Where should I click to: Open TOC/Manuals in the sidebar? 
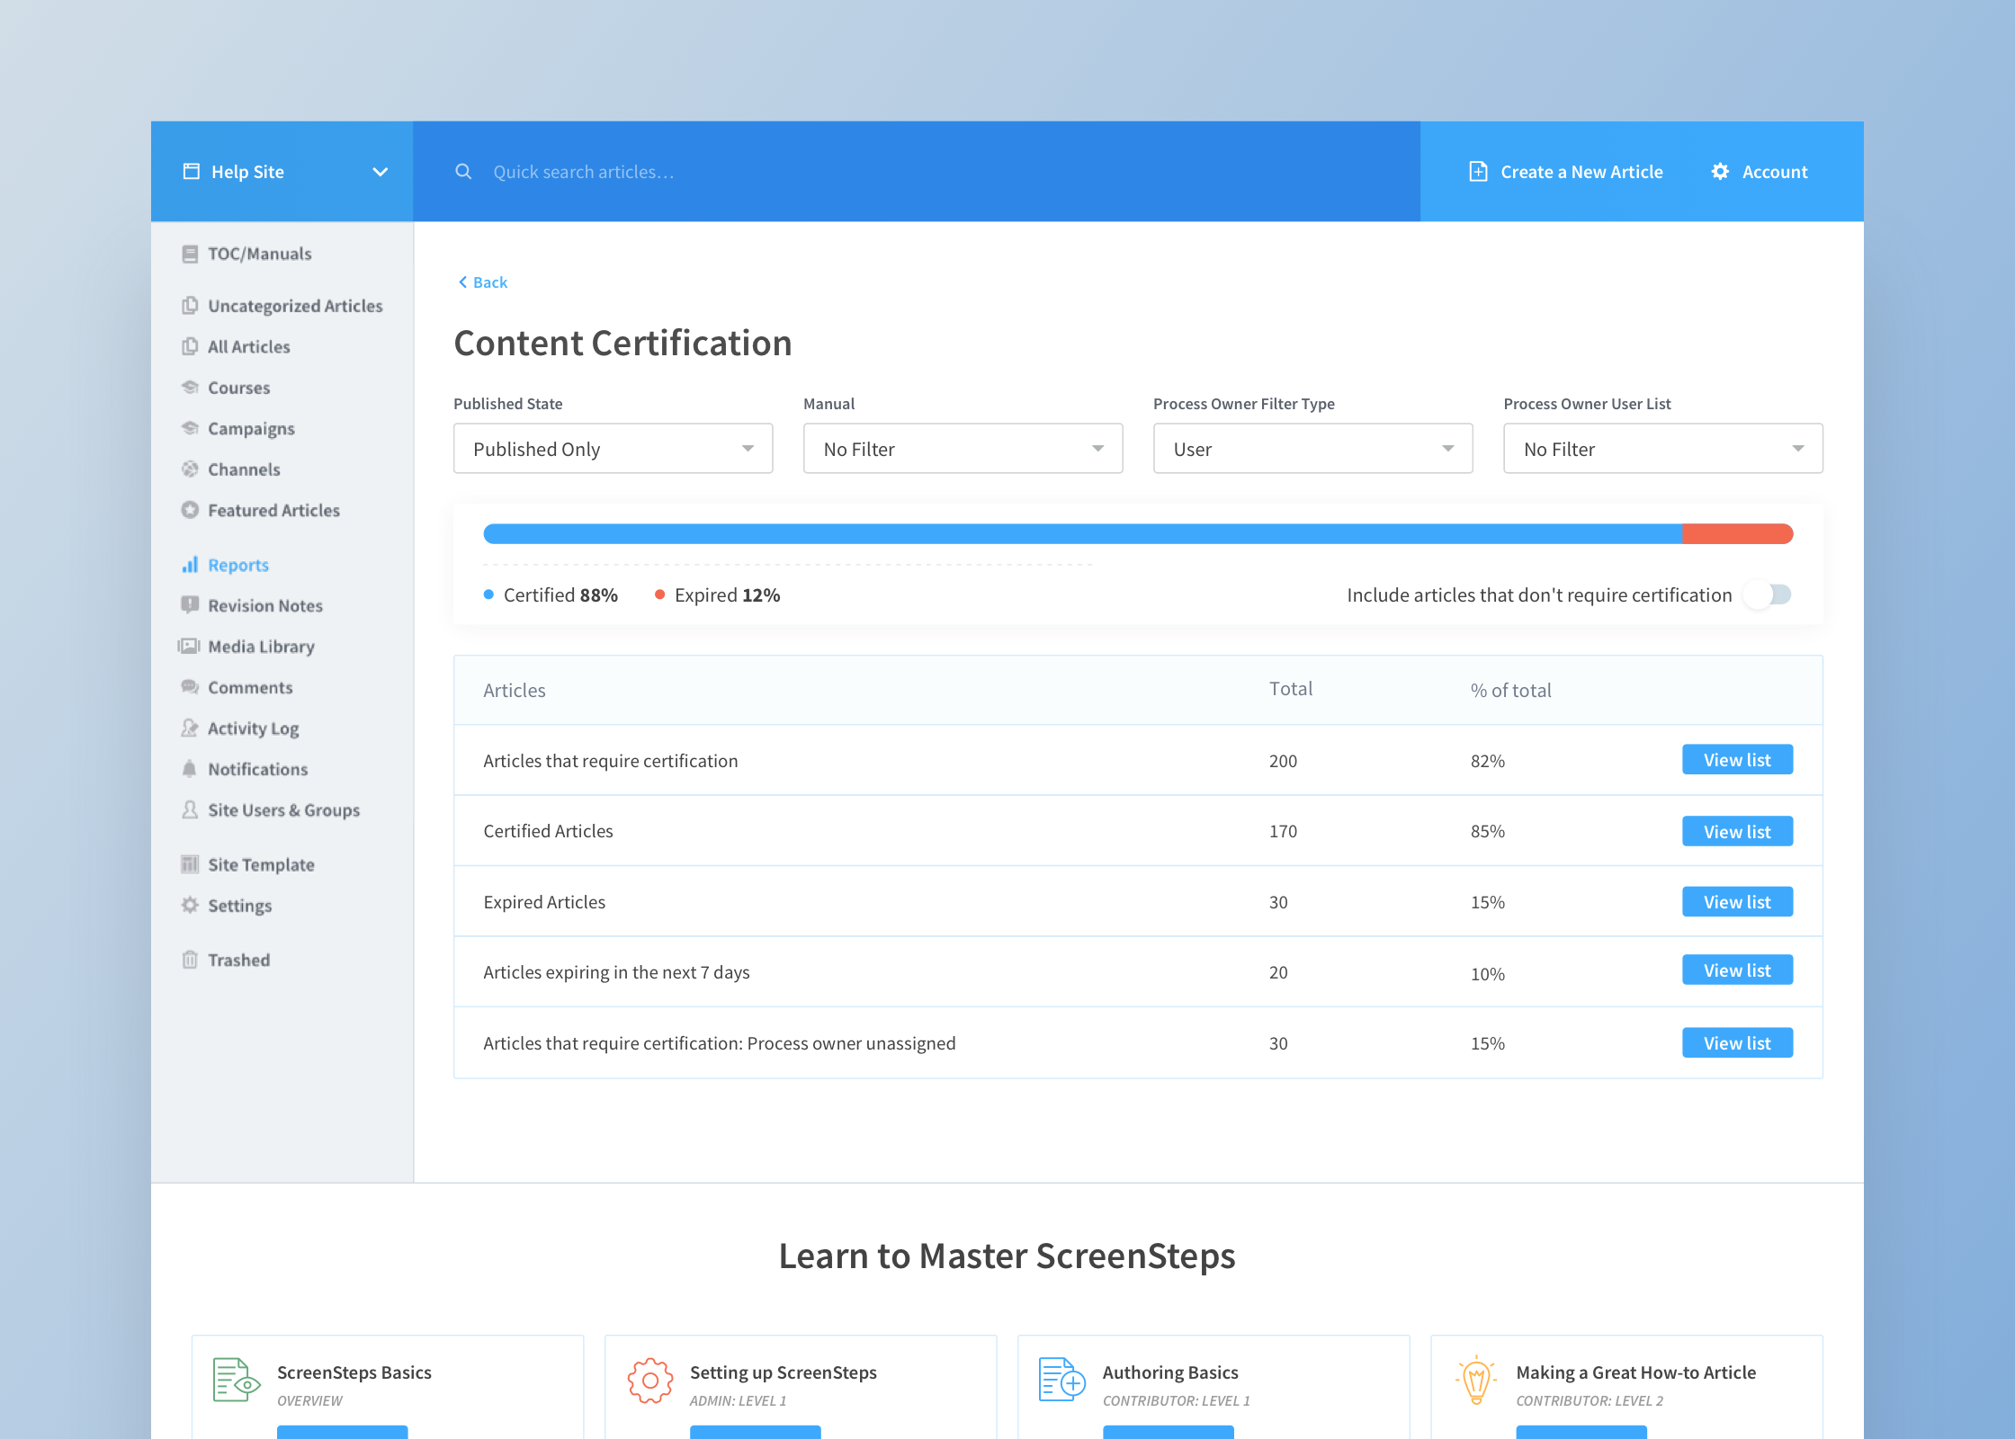click(259, 254)
